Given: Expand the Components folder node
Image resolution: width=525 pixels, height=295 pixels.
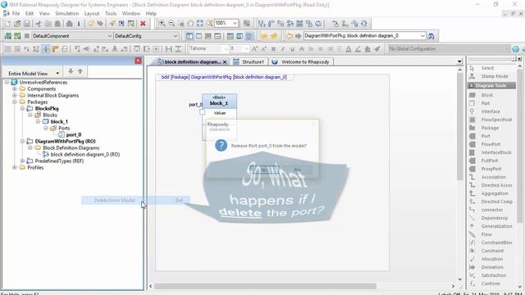Looking at the screenshot, I should 15,89.
